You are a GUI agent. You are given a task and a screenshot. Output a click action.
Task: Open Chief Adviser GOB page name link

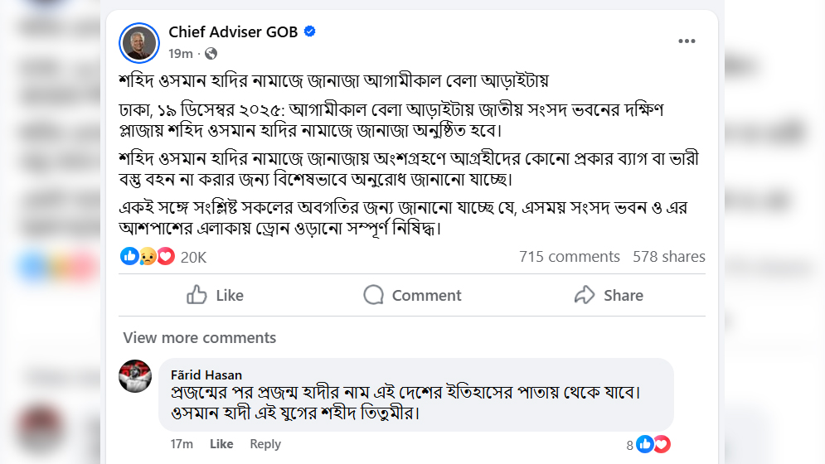click(233, 32)
